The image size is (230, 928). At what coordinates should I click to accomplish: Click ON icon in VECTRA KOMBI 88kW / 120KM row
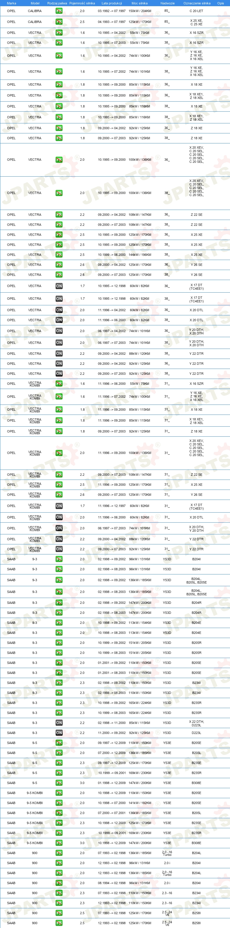click(59, 539)
